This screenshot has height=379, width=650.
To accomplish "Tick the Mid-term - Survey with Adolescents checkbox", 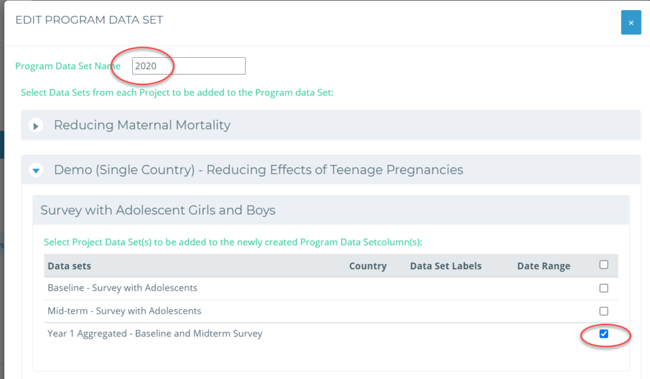I will pos(604,311).
